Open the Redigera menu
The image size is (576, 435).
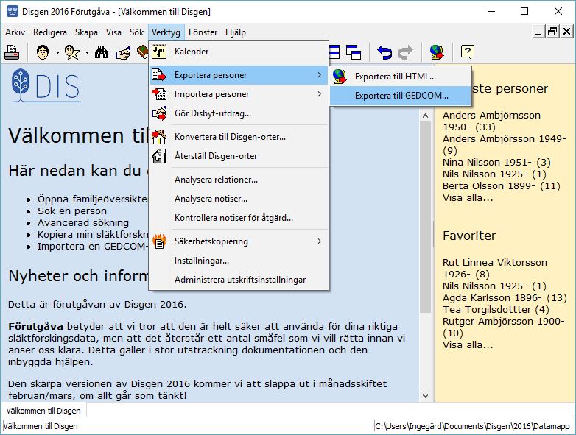[50, 32]
